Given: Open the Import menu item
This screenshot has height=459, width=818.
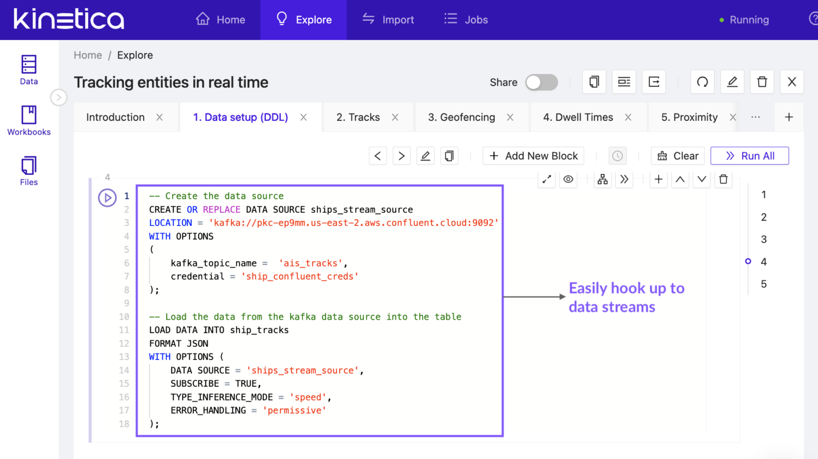Looking at the screenshot, I should click(388, 20).
